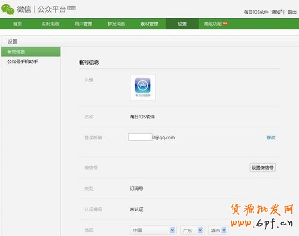Click the App Store avatar image

[x=143, y=87]
